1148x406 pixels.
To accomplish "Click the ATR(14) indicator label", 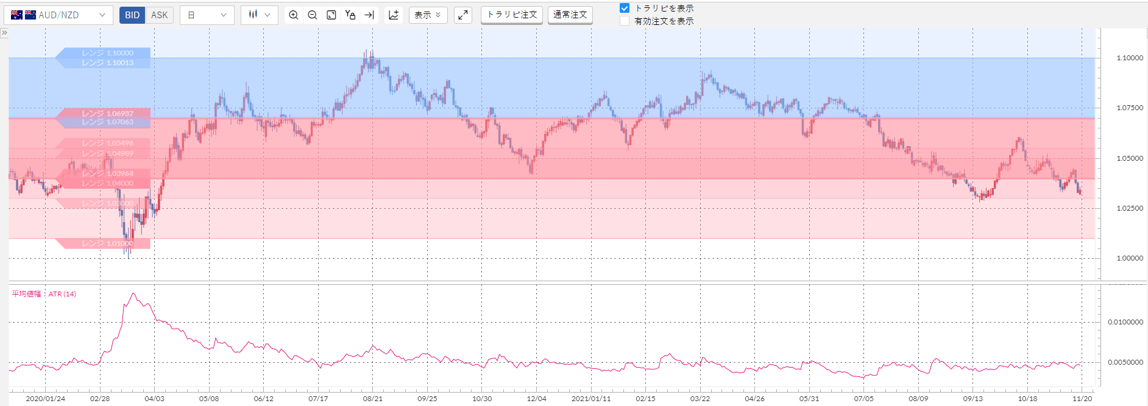I will click(44, 294).
